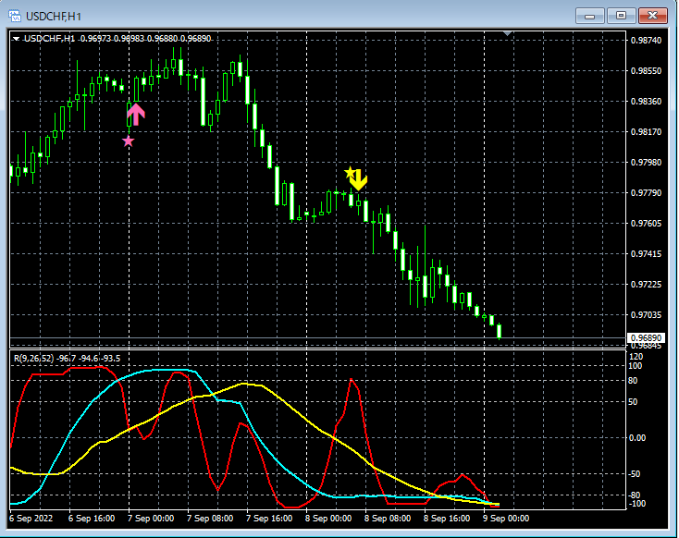The height and width of the screenshot is (538, 679).
Task: Click the 8 Sep 08:00 time label
Action: pos(388,519)
